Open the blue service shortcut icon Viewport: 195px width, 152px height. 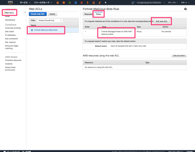pos(76,2)
